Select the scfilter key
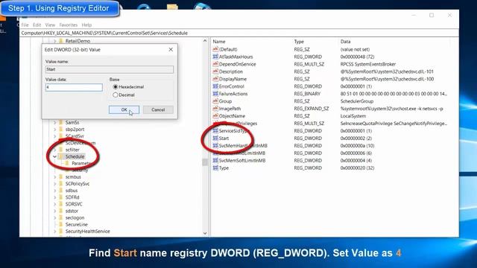 [72, 150]
